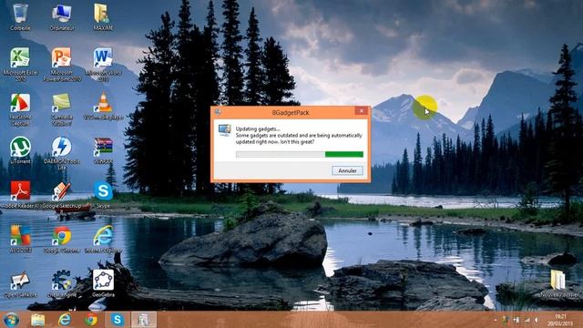Click the Start orb on taskbar
Viewport: 583px width, 328px height.
pos(11,320)
